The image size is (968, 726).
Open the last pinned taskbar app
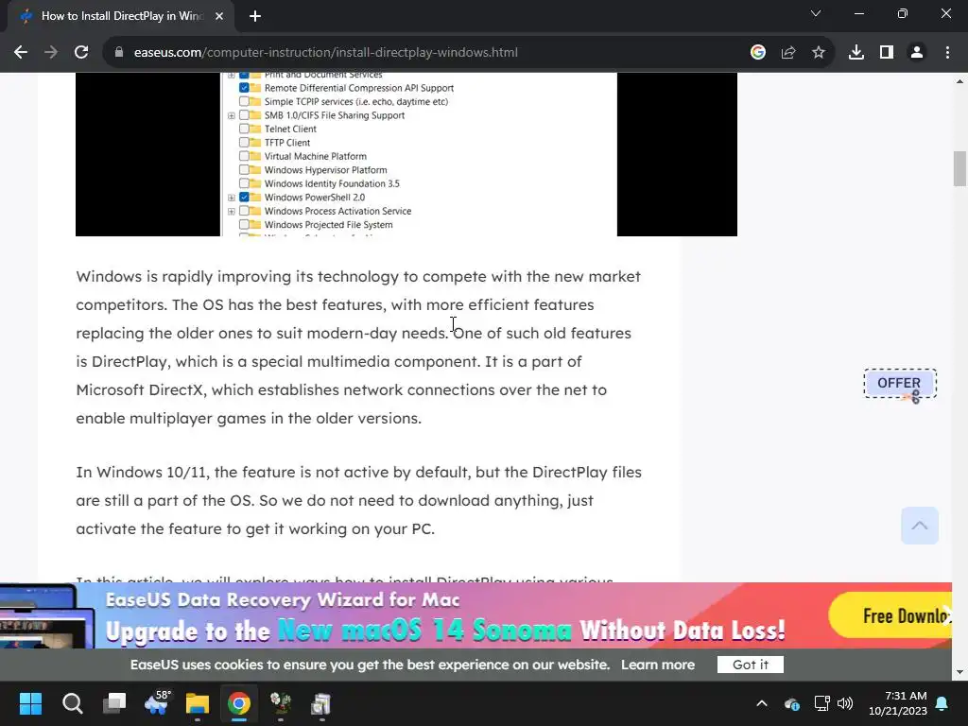[321, 703]
